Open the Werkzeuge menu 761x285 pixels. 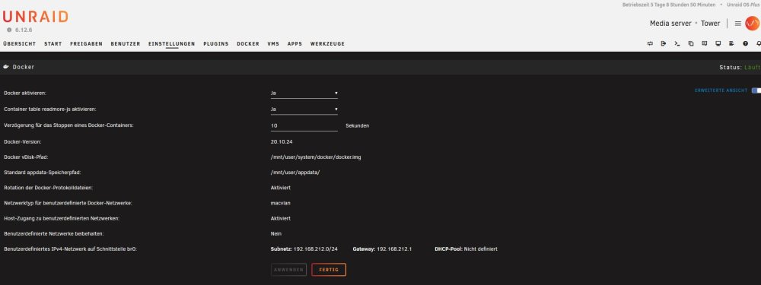327,43
